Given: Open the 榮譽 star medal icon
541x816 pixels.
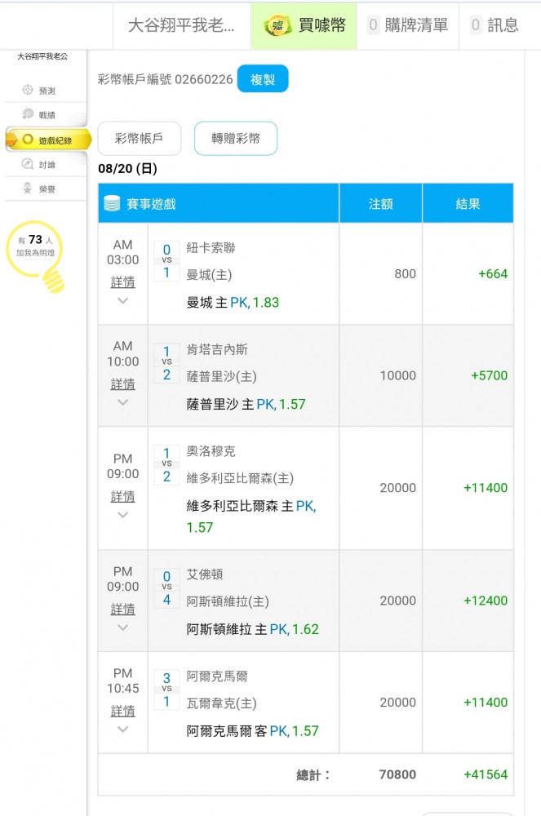Looking at the screenshot, I should pyautogui.click(x=28, y=188).
